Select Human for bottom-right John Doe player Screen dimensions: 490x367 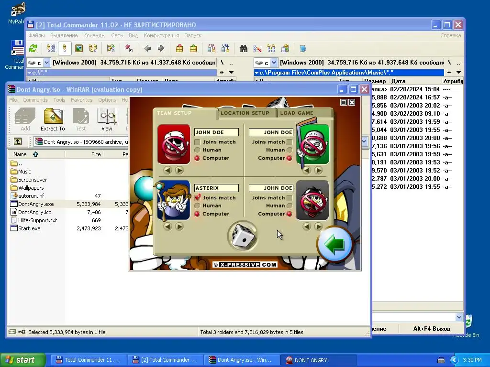pyautogui.click(x=290, y=205)
